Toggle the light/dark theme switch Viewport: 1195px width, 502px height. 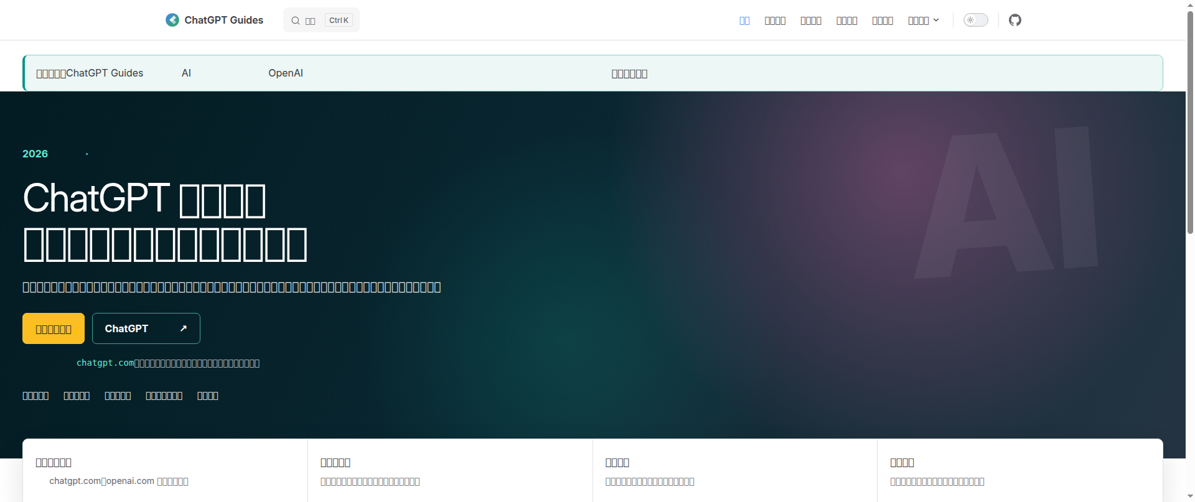pos(975,20)
